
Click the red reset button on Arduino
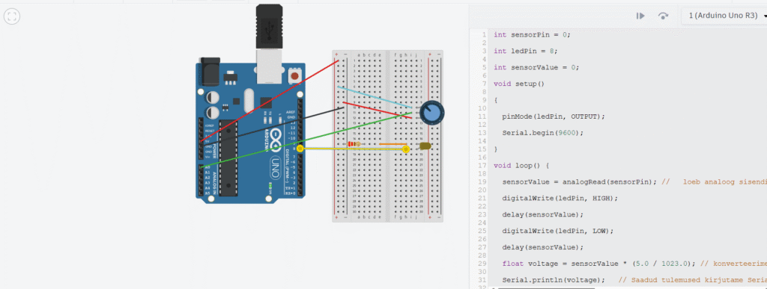[x=294, y=76]
